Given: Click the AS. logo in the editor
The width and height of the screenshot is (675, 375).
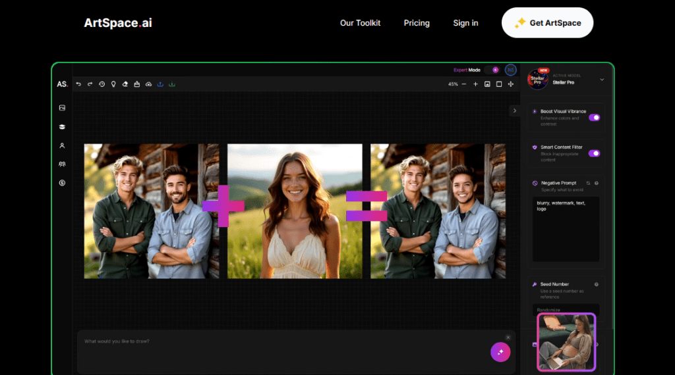Looking at the screenshot, I should [63, 84].
